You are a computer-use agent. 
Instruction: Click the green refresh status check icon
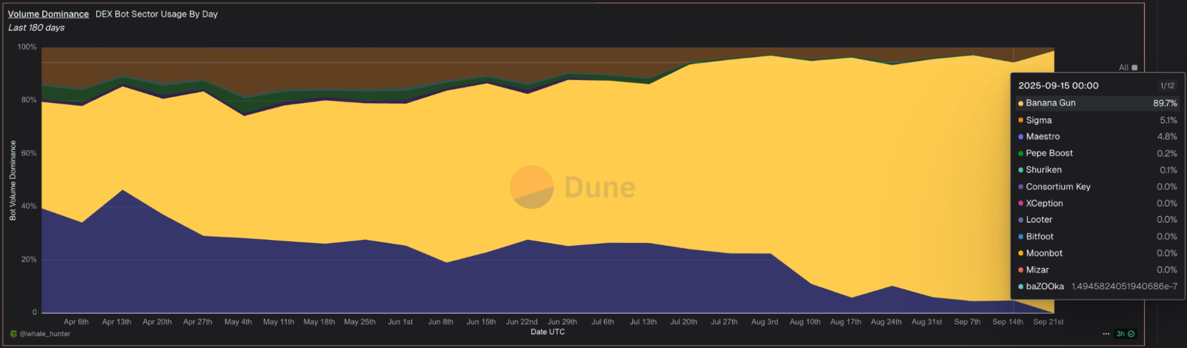click(x=1131, y=334)
